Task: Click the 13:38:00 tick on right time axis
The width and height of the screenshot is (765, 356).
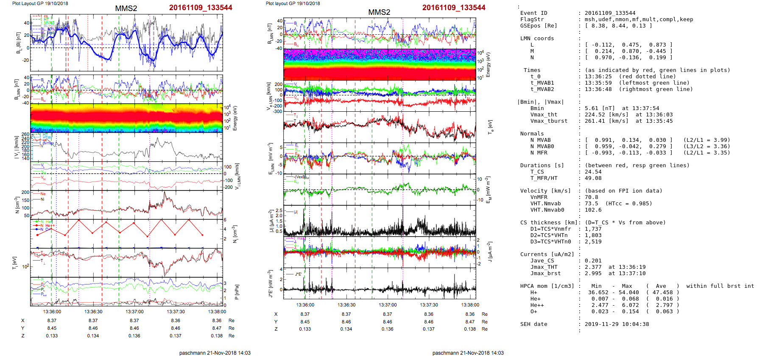Action: click(470, 305)
